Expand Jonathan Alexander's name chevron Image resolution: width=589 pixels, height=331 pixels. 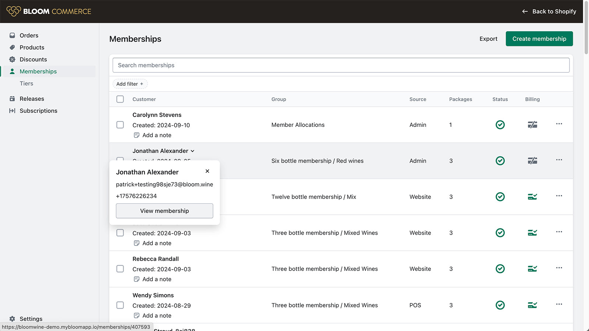click(193, 151)
